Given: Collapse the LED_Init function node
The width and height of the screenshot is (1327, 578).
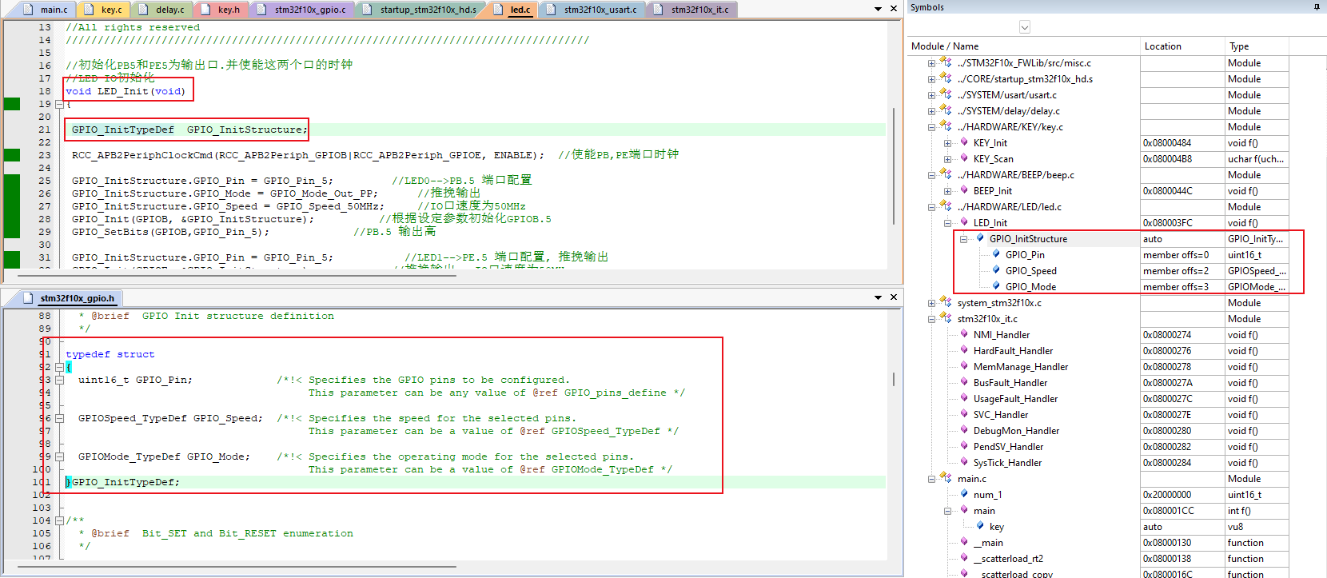Looking at the screenshot, I should click(x=947, y=223).
